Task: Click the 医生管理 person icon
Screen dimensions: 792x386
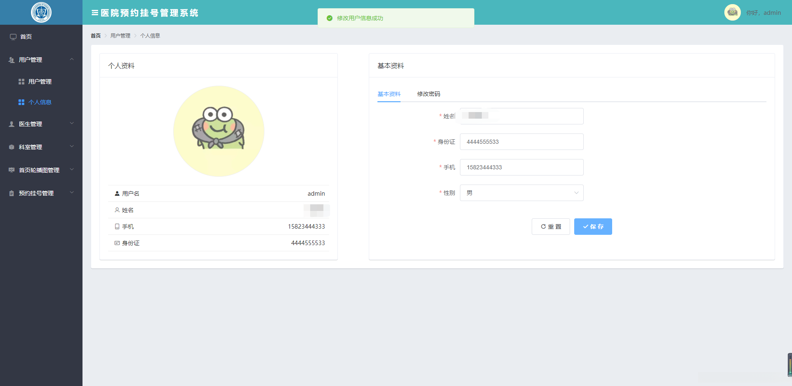Action: coord(12,124)
